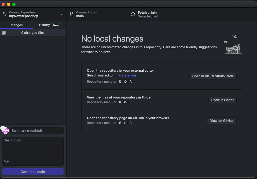Click the add co-authors icon in Description
Screen dimensions: 257x179
6,162
